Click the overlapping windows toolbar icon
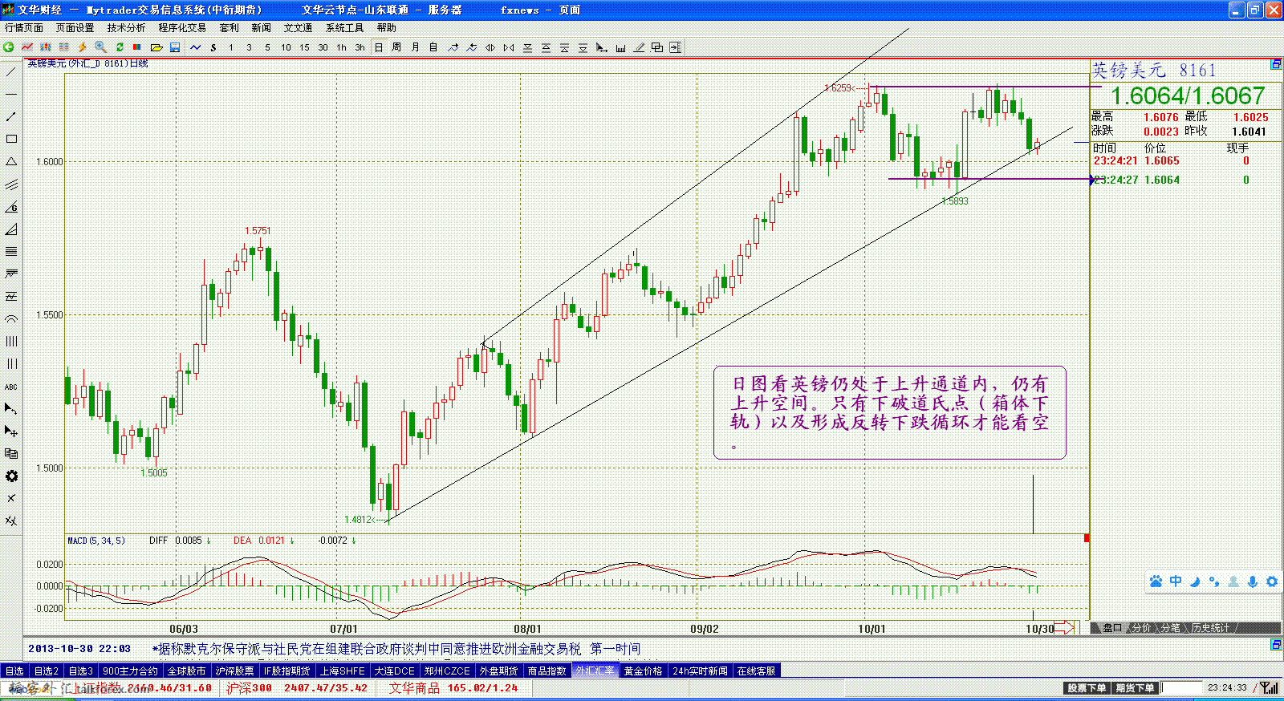Screen dimensions: 1284x701 tap(657, 47)
